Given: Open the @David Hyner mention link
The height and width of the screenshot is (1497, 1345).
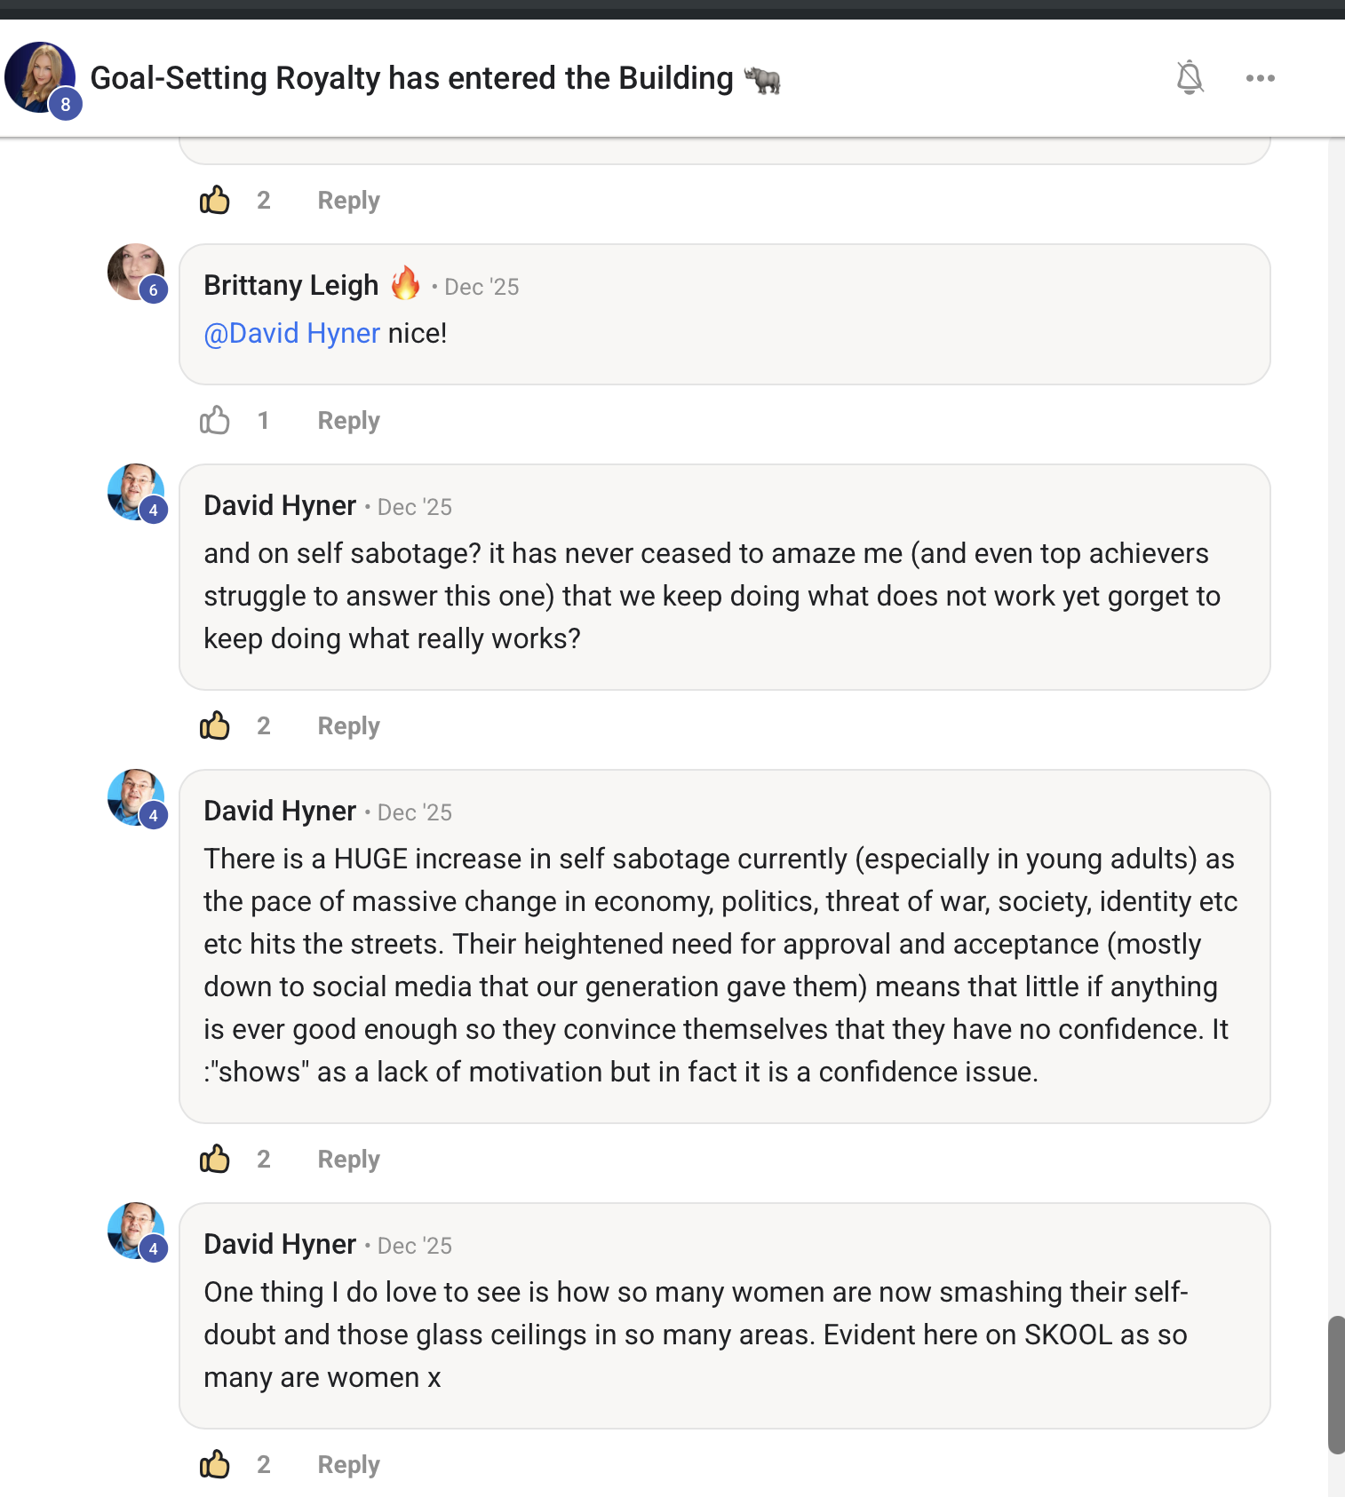Looking at the screenshot, I should pyautogui.click(x=291, y=333).
